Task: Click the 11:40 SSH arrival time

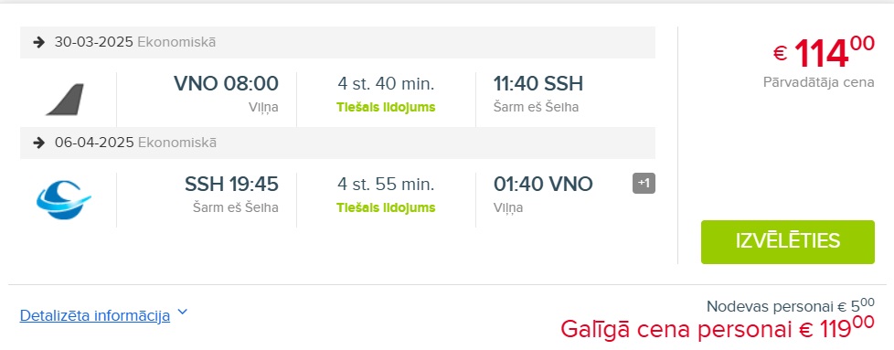Action: tap(538, 84)
